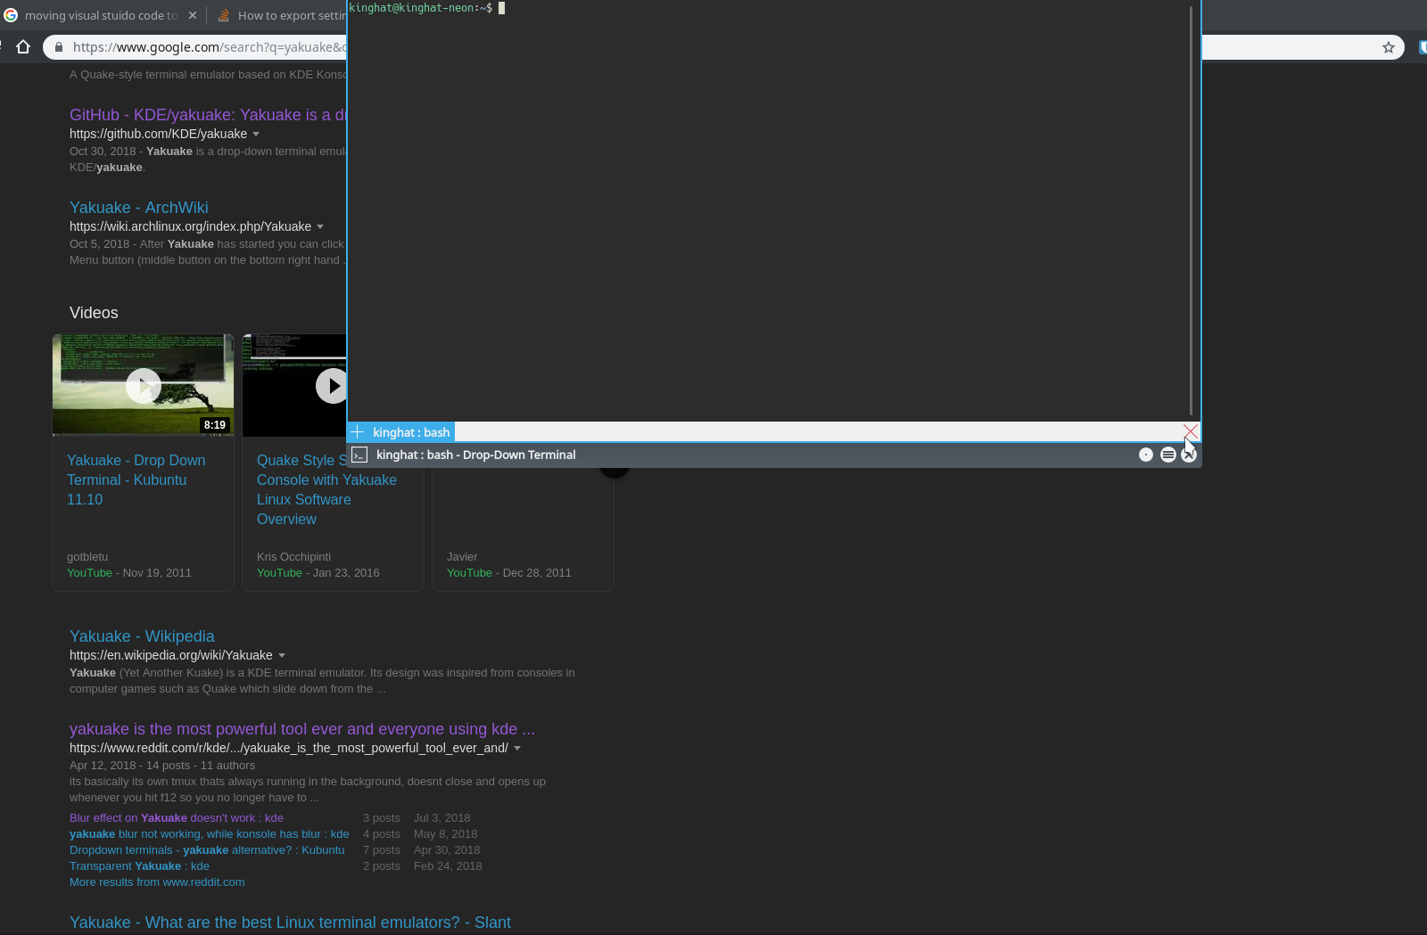Screen dimensions: 1427x935
Task: Open 'yakuake is the most powerful tool ever' reddit result
Action: [x=302, y=729]
